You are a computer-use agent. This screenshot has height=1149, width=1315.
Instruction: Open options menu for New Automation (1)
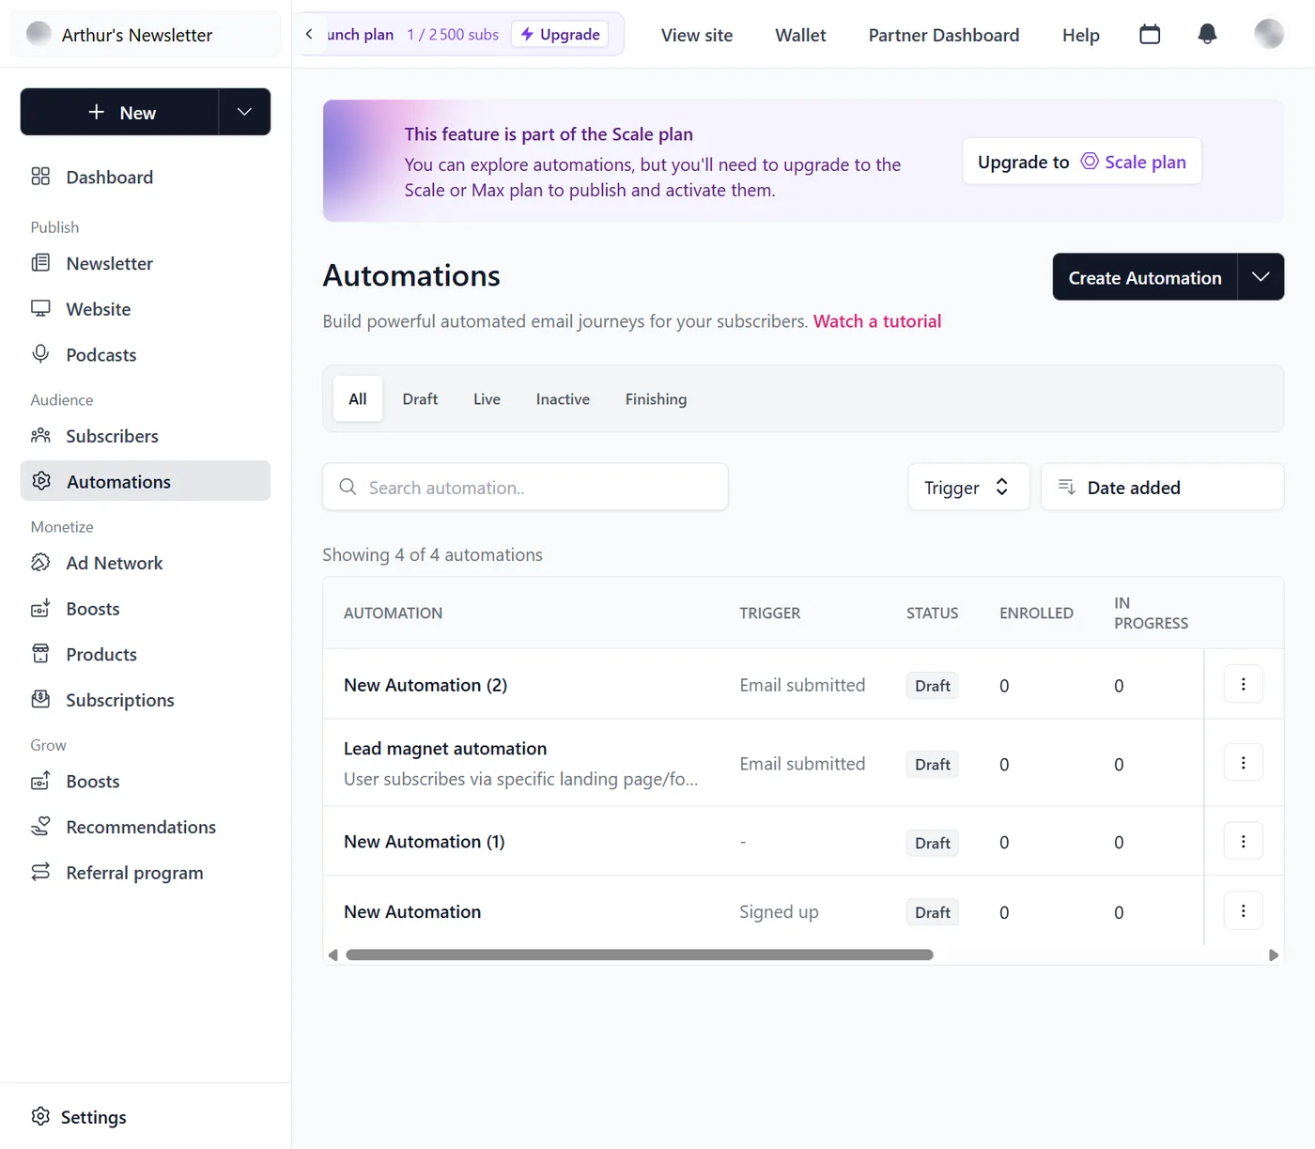1243,841
